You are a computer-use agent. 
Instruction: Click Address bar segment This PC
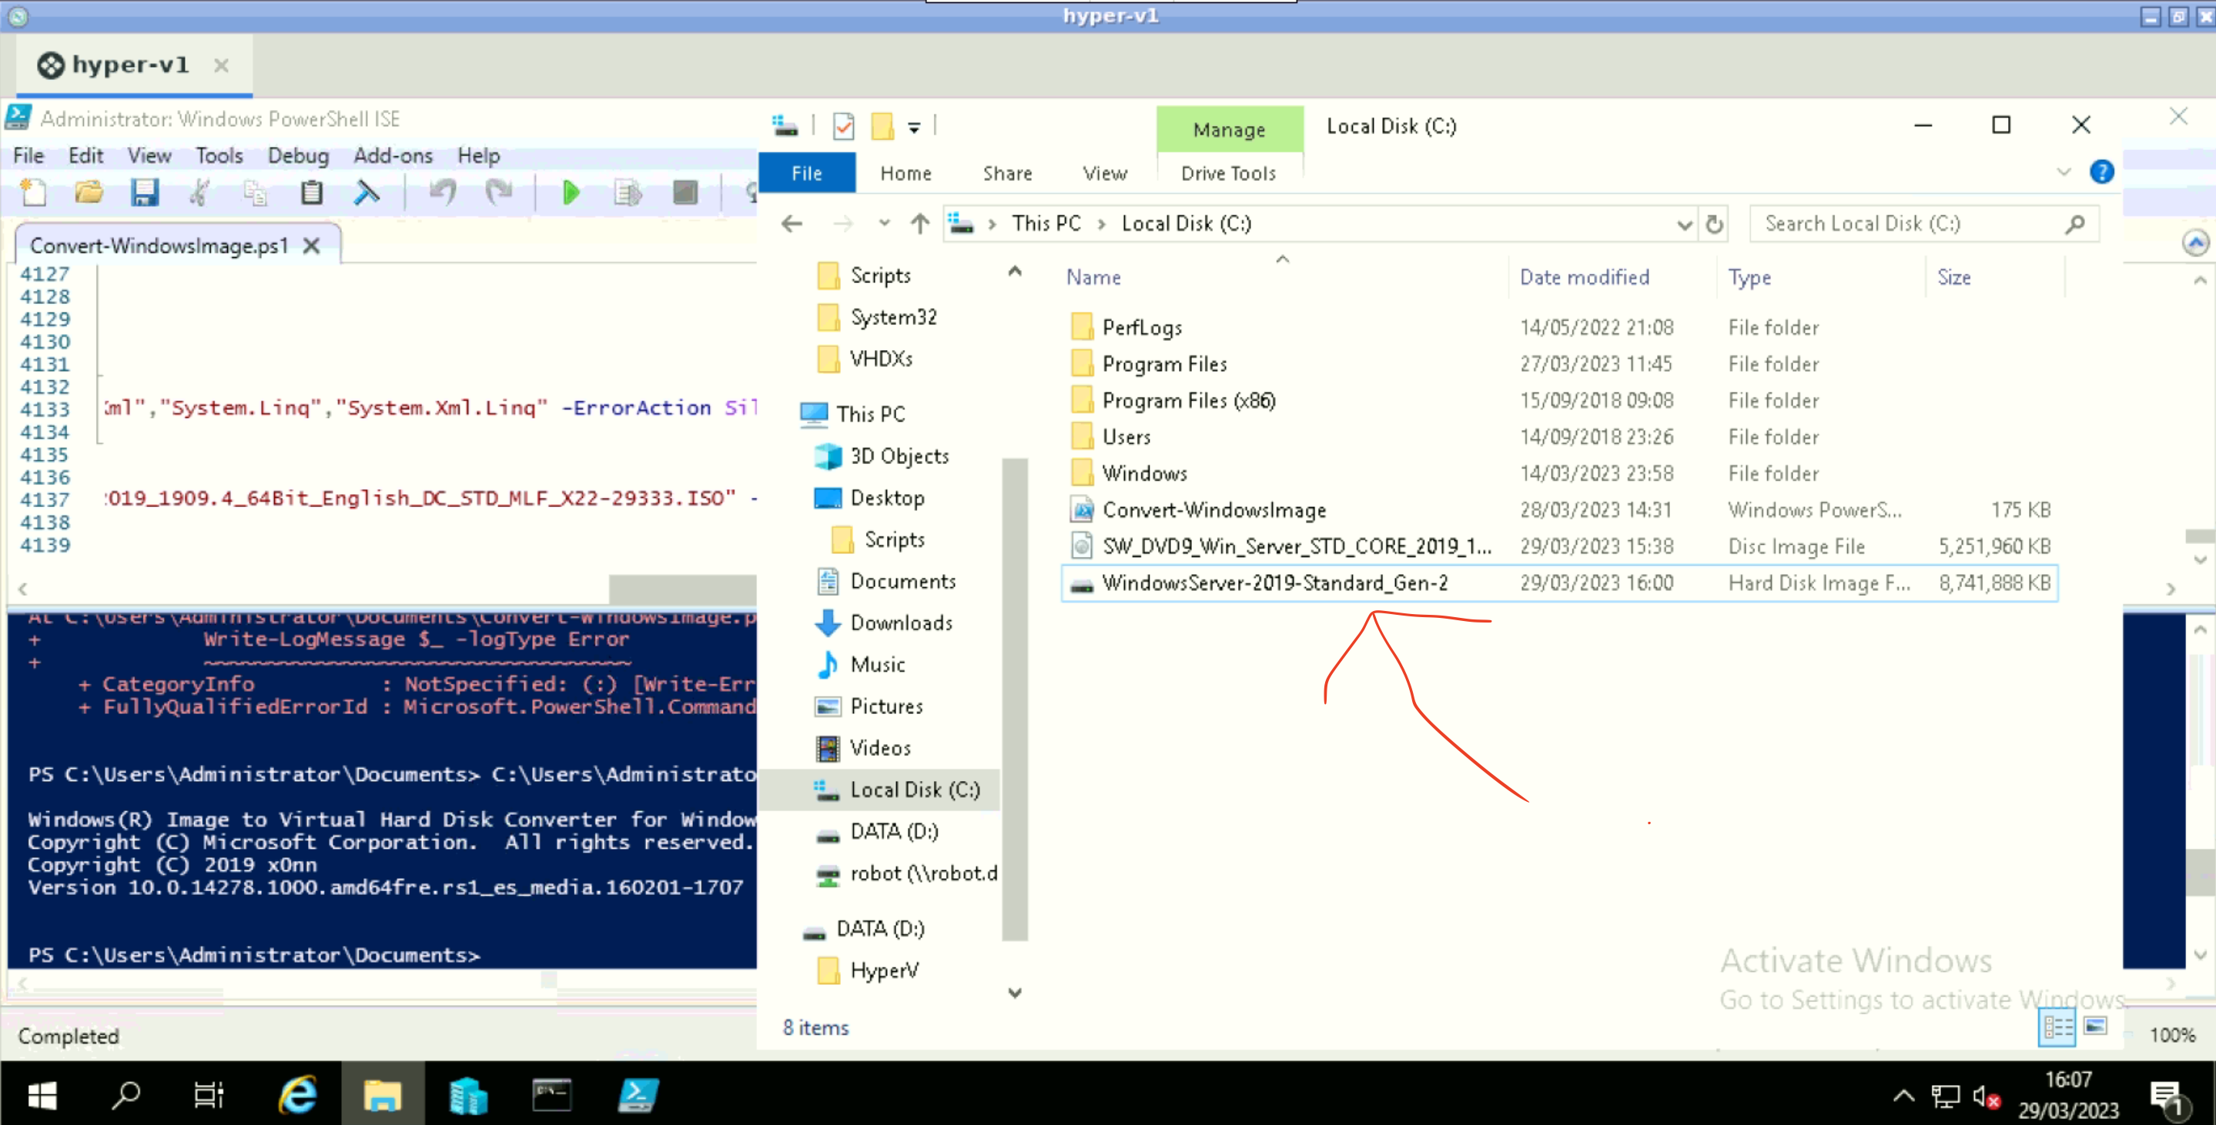1046,225
